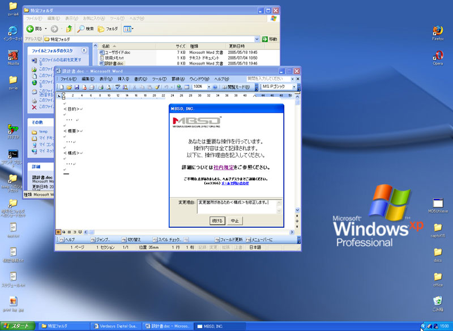Sort files by 名前 column header

click(x=127, y=46)
